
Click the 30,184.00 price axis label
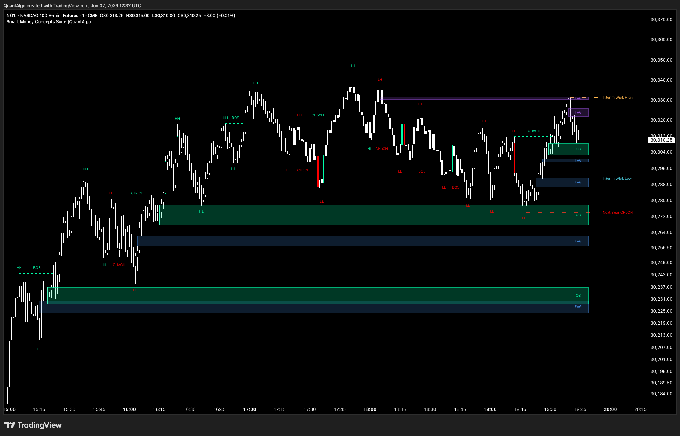(x=661, y=394)
